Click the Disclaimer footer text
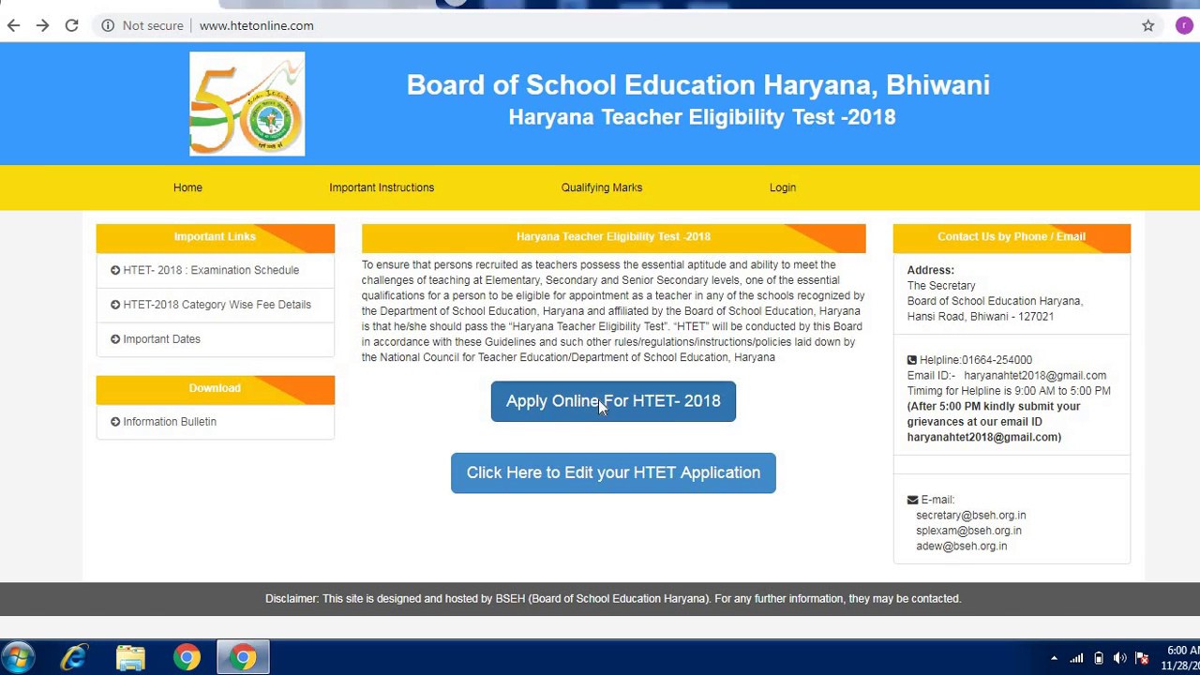Screen dimensions: 1200x675 (613, 598)
